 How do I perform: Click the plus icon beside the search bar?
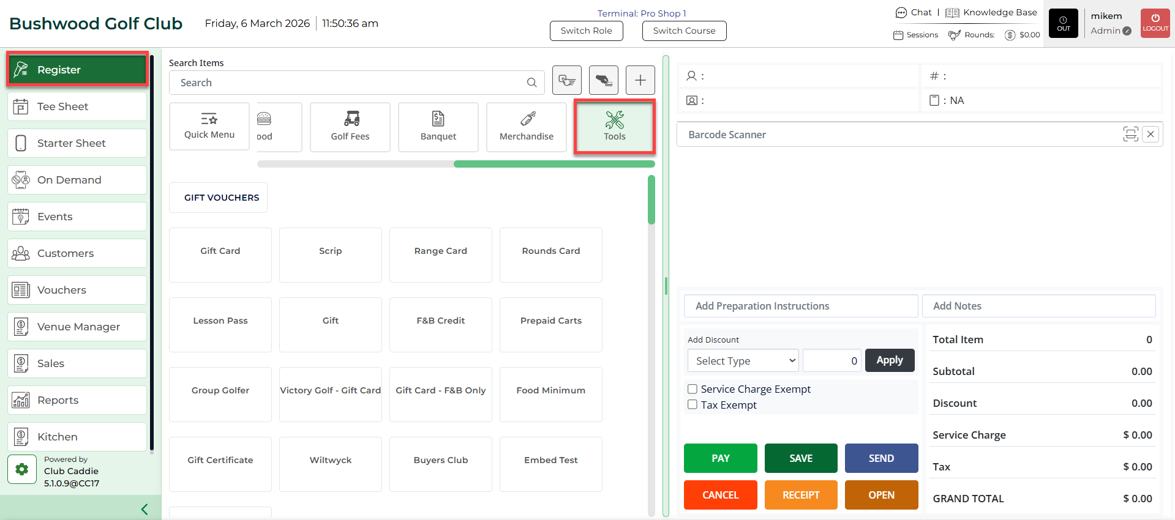tap(640, 80)
